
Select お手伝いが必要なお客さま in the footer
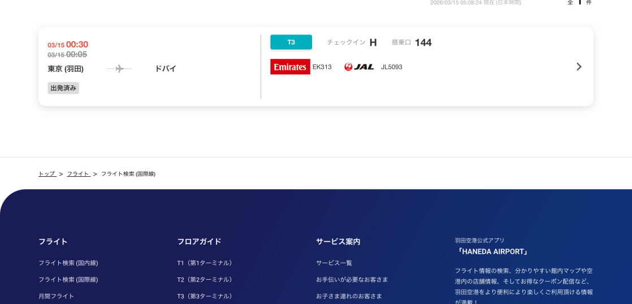(x=352, y=279)
